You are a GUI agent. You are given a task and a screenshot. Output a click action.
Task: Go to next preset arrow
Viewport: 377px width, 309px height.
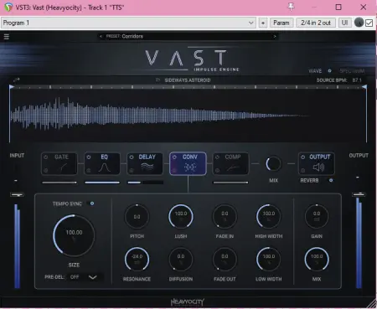point(275,36)
